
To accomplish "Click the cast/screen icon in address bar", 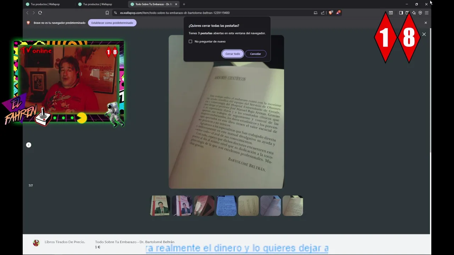I will (x=315, y=13).
